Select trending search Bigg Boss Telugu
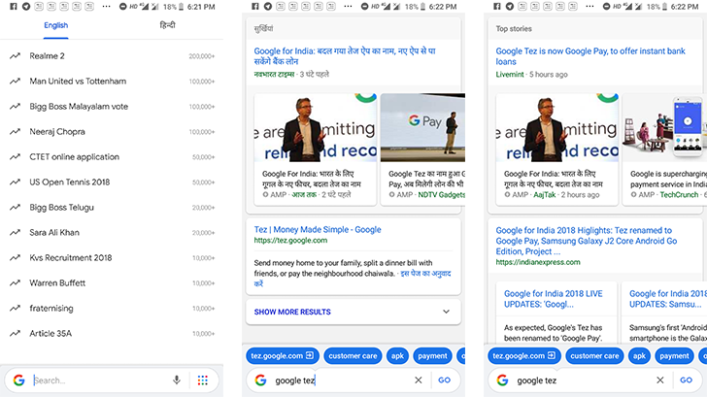The height and width of the screenshot is (397, 707). point(112,208)
